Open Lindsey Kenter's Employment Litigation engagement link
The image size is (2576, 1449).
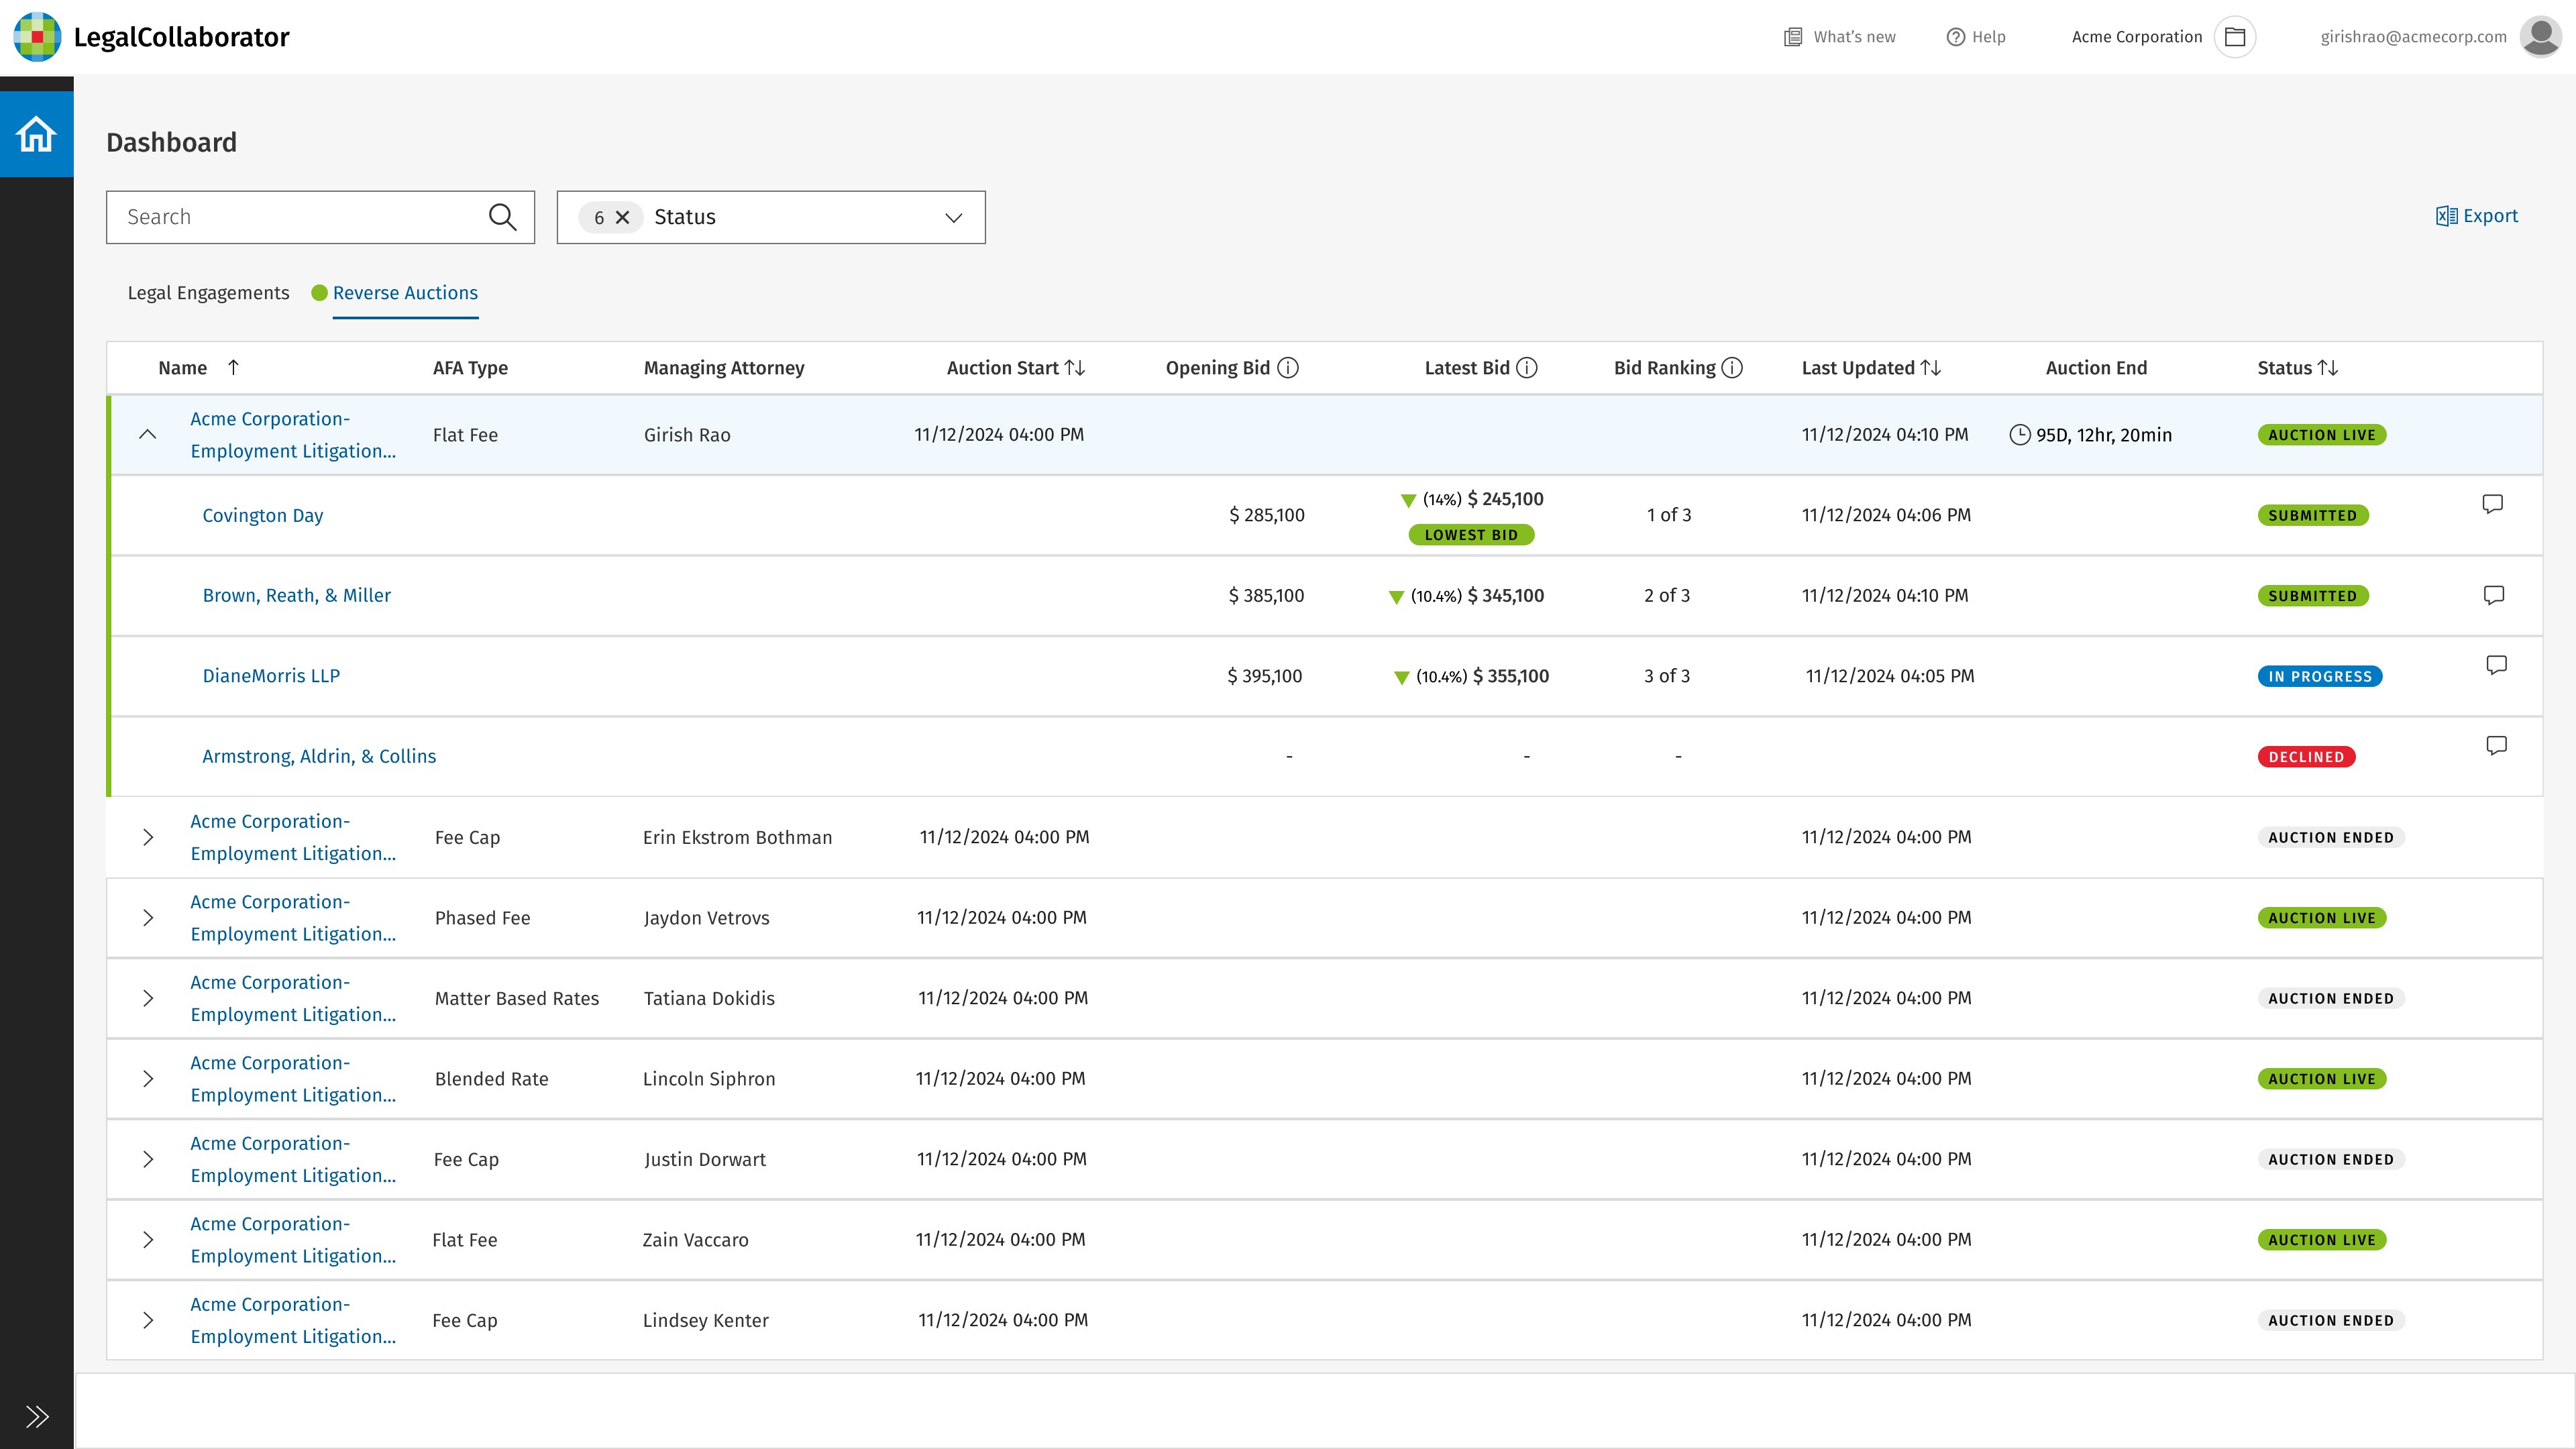pos(293,1320)
